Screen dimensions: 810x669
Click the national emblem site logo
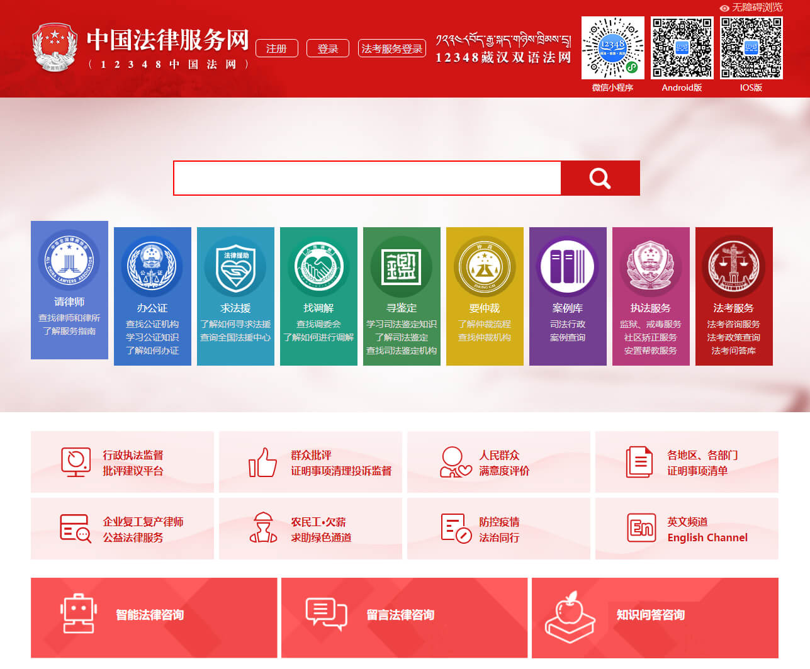[54, 47]
